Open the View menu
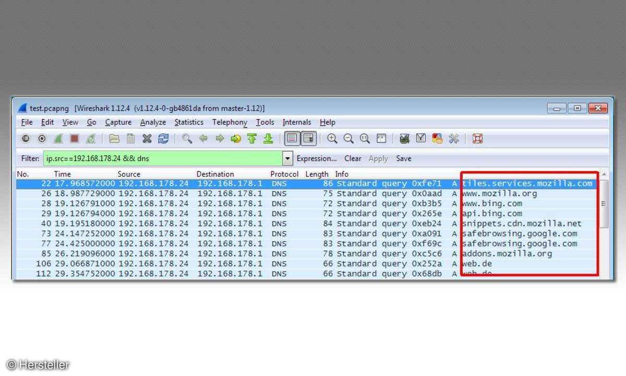The image size is (626, 376). 70,122
